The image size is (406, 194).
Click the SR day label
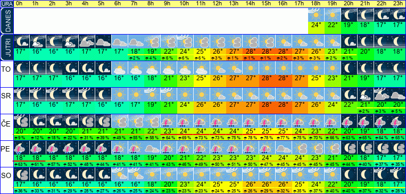(6, 96)
